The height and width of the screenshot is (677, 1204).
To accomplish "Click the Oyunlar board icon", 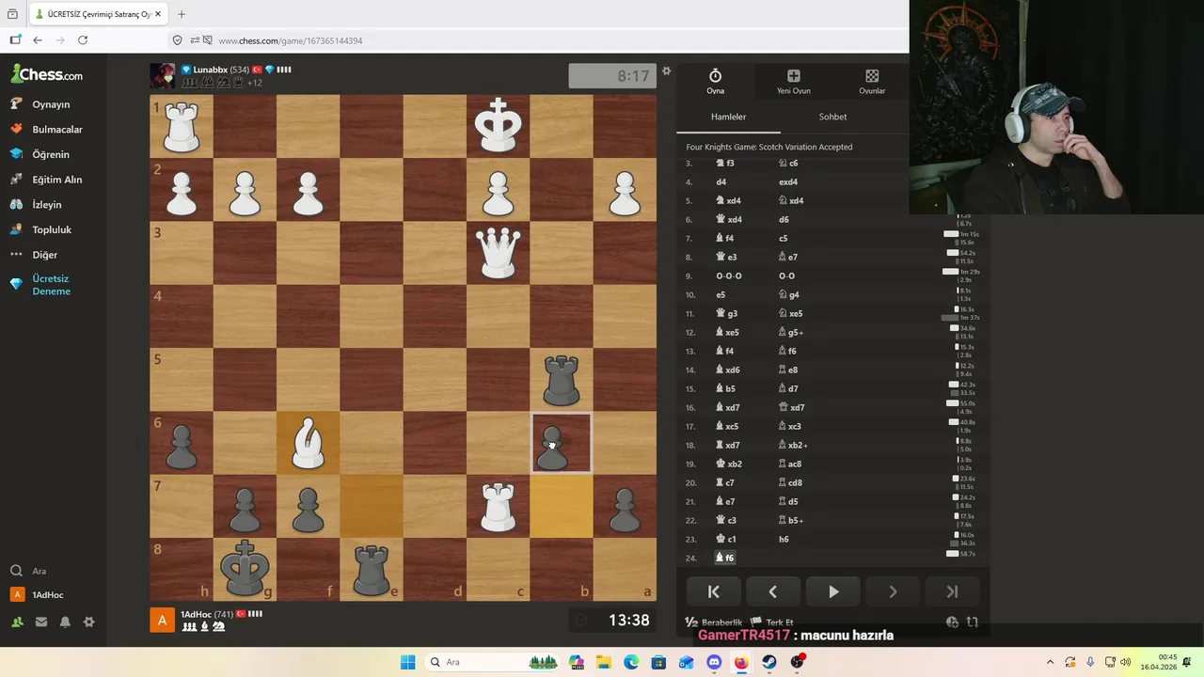I will [x=872, y=82].
